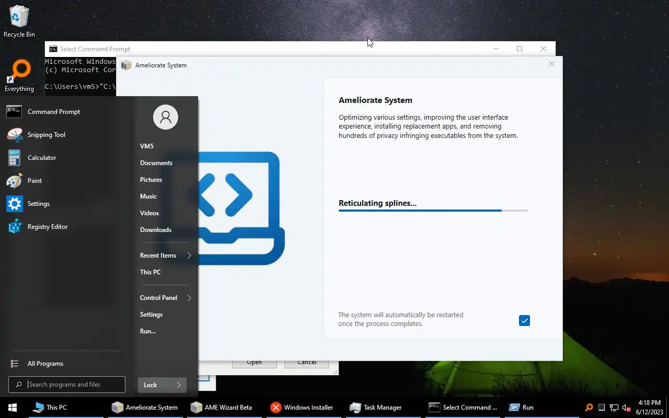Toggle automatic restart checkbox
669x418 pixels.
524,320
